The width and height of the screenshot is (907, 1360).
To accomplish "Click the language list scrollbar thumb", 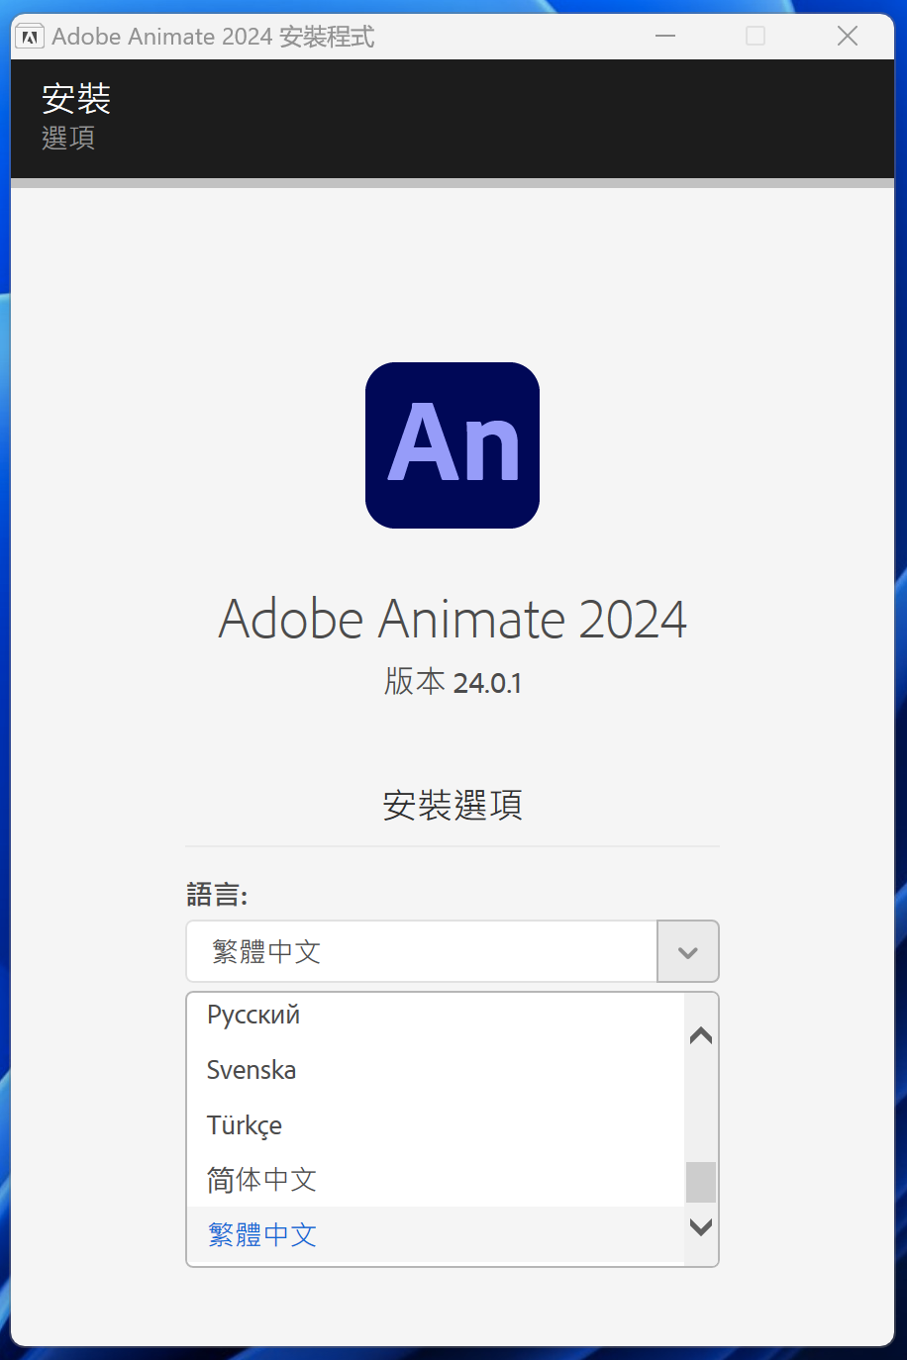I will tap(701, 1182).
